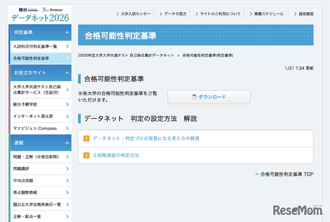Open ２段階選抜の判定方法 link
The width and height of the screenshot is (330, 222).
click(x=116, y=156)
